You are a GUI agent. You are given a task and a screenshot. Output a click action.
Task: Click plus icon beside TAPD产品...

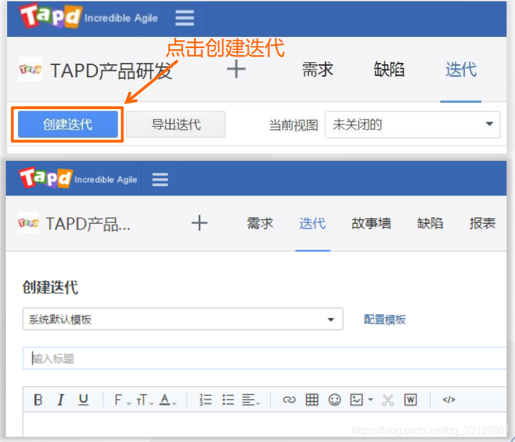pos(199,223)
